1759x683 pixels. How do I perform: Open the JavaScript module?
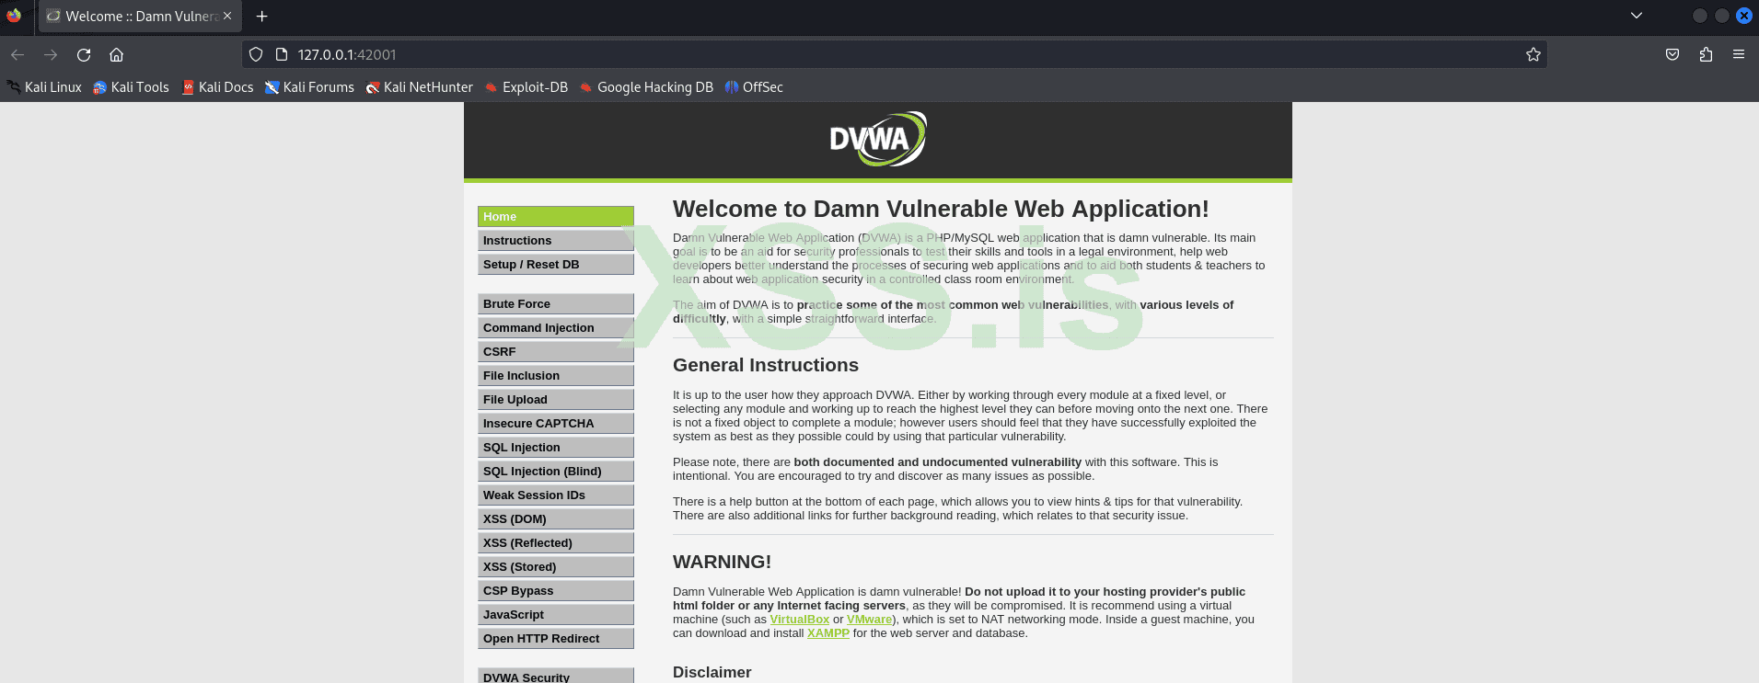point(556,614)
